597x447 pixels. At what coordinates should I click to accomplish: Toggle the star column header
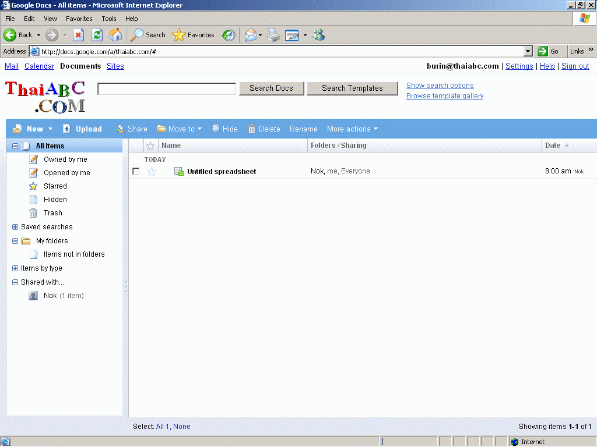tap(150, 146)
